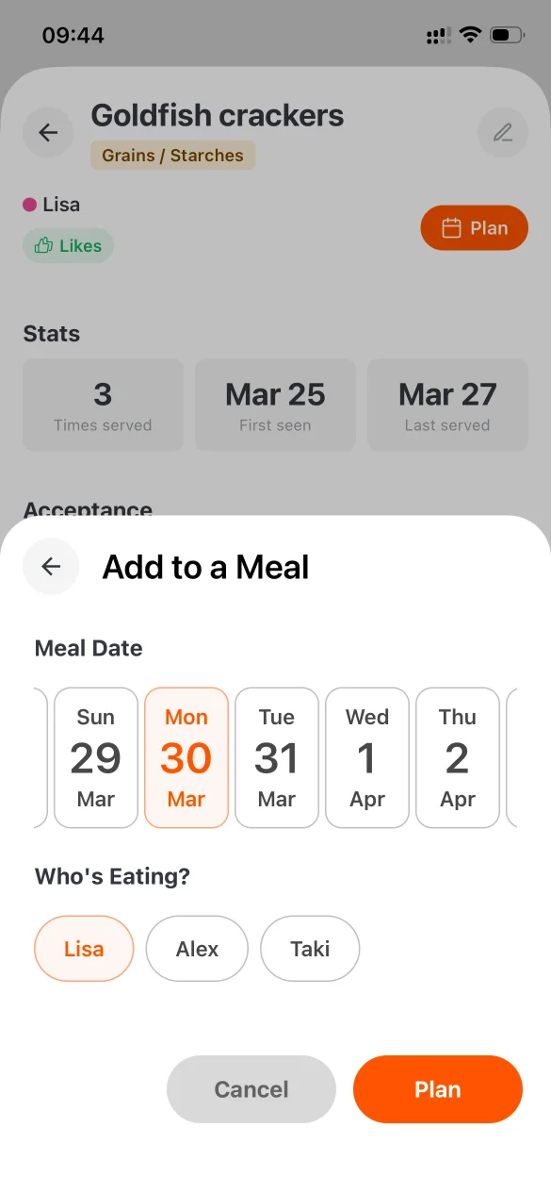Select Lisa under Who's Eating

click(84, 949)
